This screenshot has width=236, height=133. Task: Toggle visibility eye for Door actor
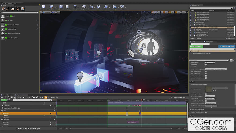pyautogui.click(x=191, y=28)
